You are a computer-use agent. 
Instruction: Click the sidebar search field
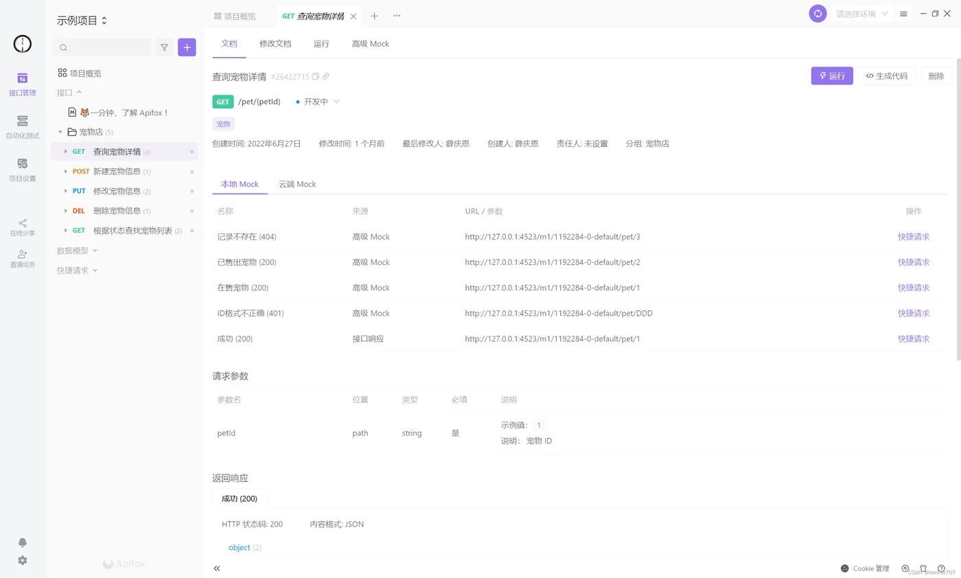[102, 47]
